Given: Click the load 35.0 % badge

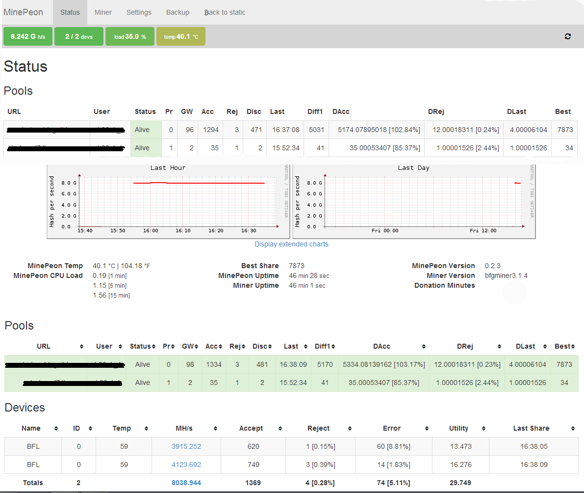Looking at the screenshot, I should coord(130,36).
